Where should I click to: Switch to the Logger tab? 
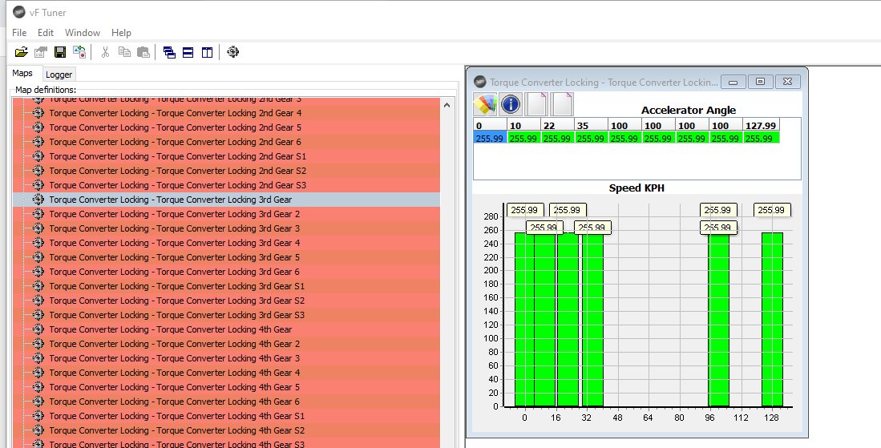coord(59,74)
